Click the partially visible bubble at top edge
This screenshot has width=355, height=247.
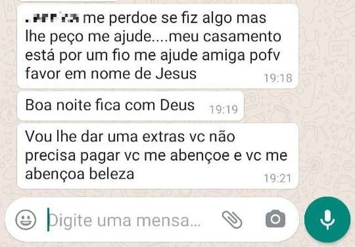68,1
